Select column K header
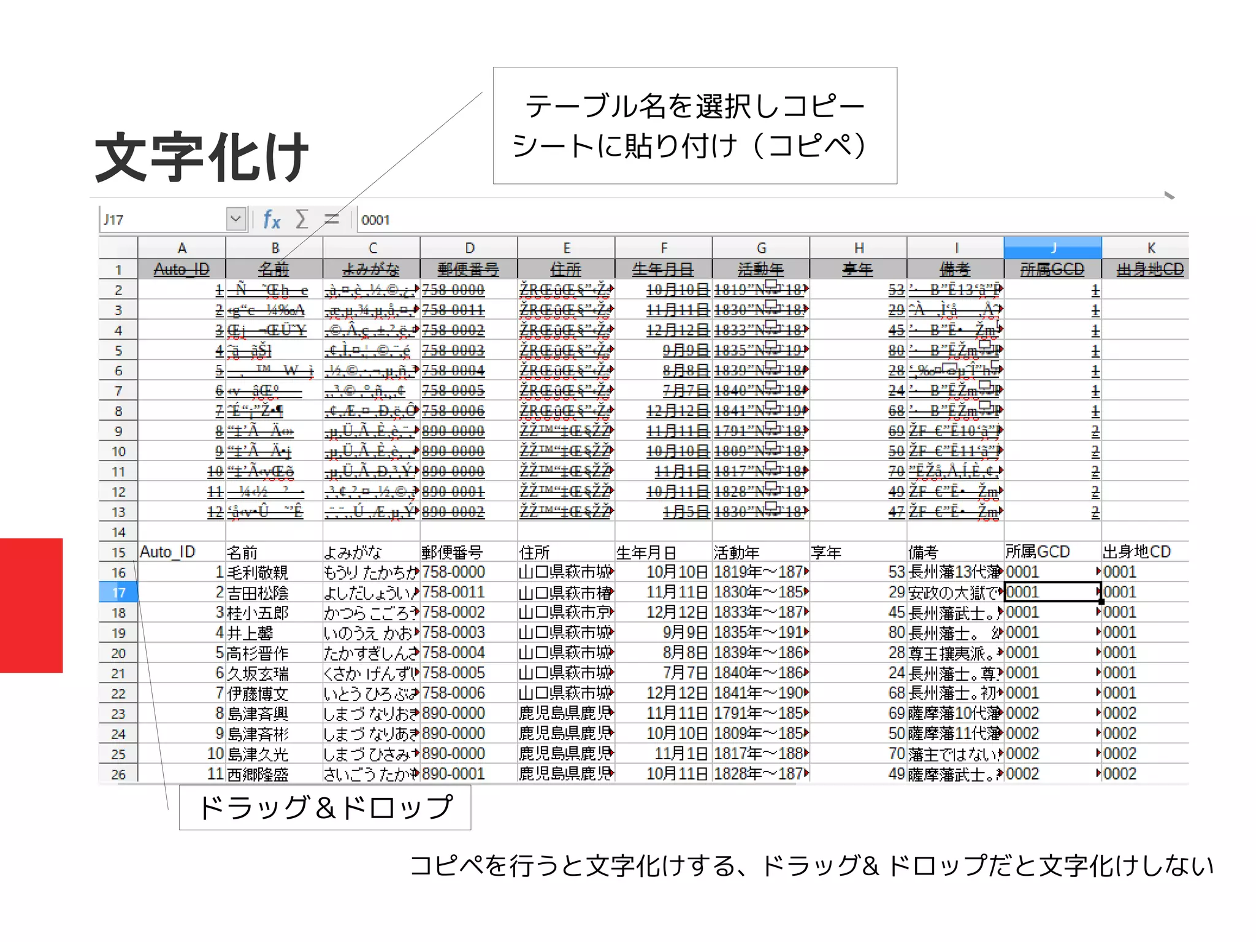 pos(1146,248)
